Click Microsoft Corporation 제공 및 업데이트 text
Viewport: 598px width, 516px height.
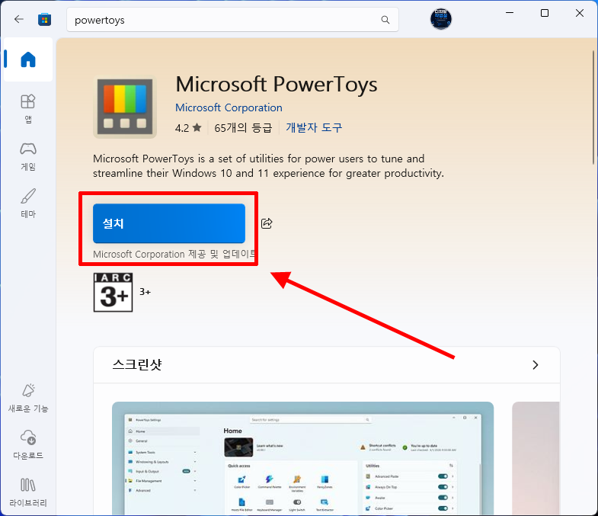coord(174,254)
